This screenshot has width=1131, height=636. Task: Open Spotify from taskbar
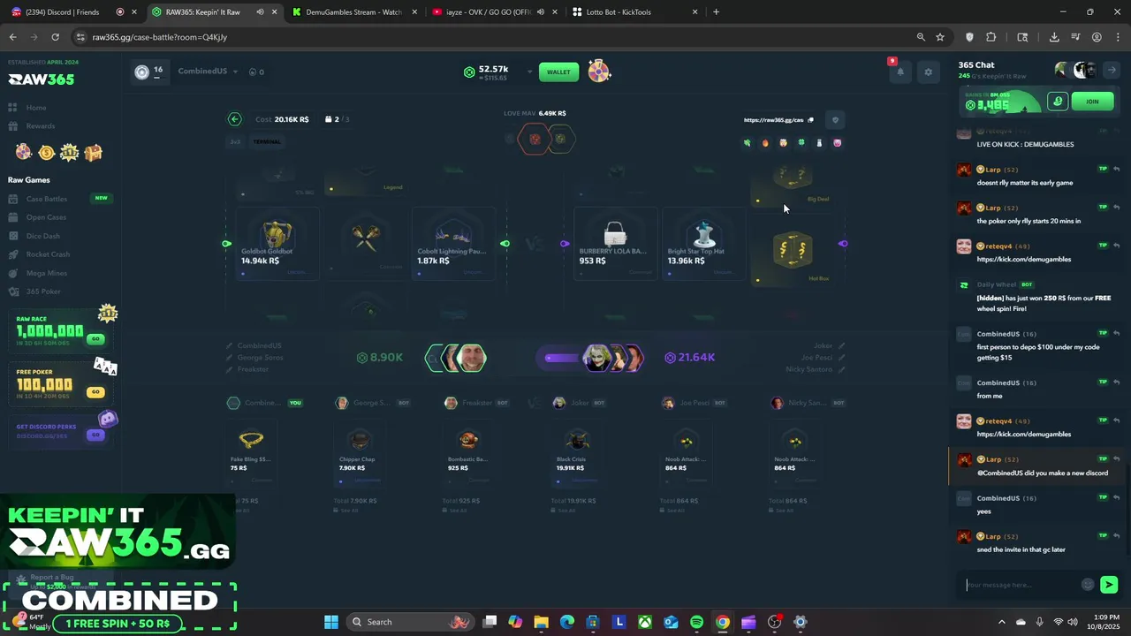(697, 622)
